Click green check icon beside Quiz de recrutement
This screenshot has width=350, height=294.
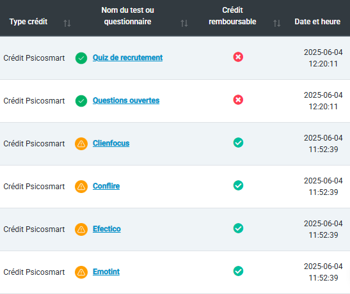tap(81, 58)
